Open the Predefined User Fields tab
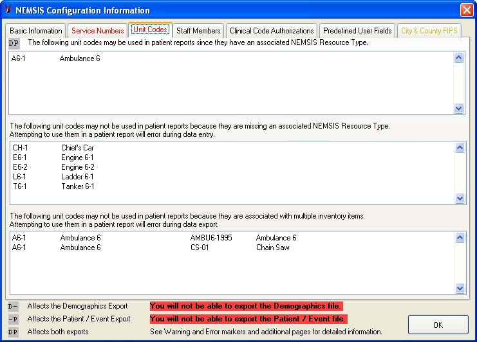Image resolution: width=477 pixels, height=342 pixels. click(357, 31)
